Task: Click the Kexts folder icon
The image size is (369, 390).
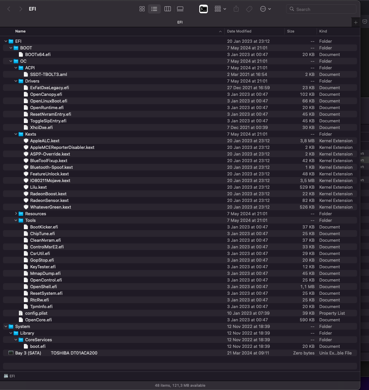Action: coord(21,134)
